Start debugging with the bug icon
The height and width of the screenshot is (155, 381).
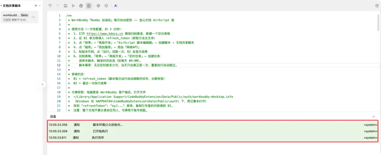[x=81, y=6]
